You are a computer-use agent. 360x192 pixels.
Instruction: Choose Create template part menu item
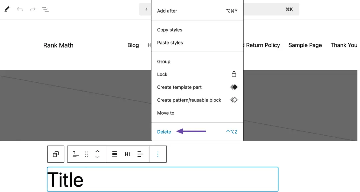click(x=179, y=87)
